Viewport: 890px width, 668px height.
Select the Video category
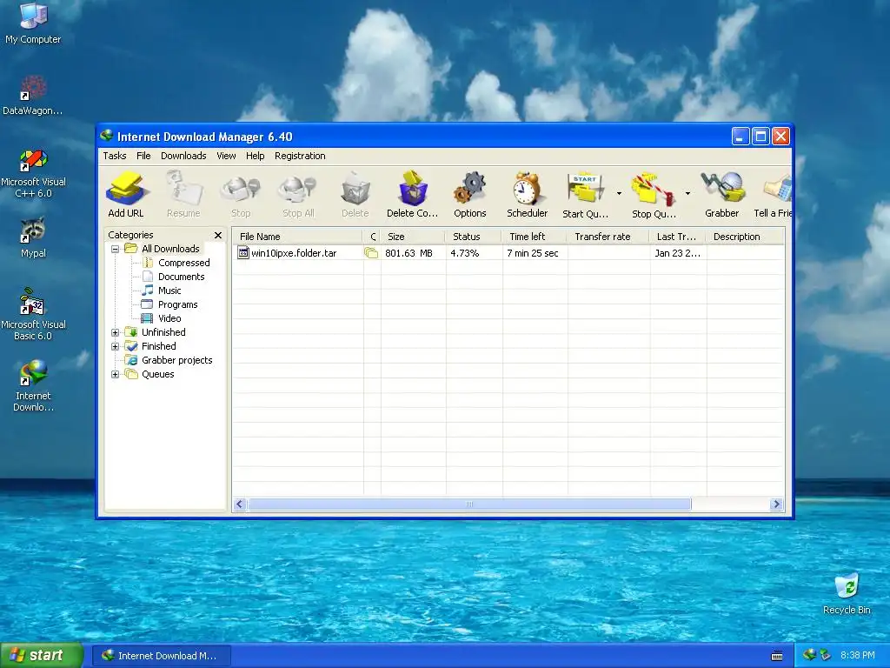pos(169,318)
